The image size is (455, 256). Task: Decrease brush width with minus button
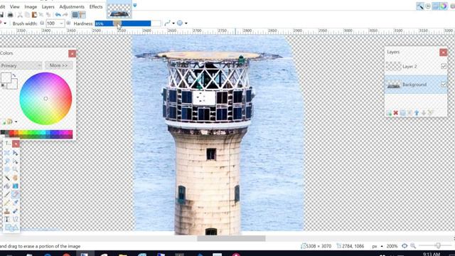42,23
